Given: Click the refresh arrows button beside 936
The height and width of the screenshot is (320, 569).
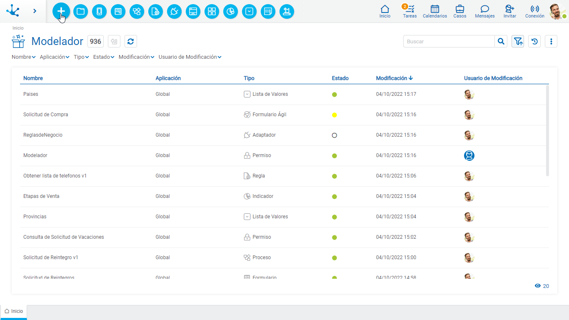Looking at the screenshot, I should [131, 41].
